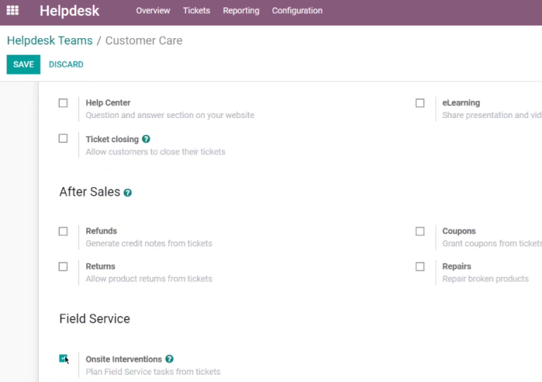Screen dimensions: 542x382
Task: Click the Refunds label
Action: [101, 231]
